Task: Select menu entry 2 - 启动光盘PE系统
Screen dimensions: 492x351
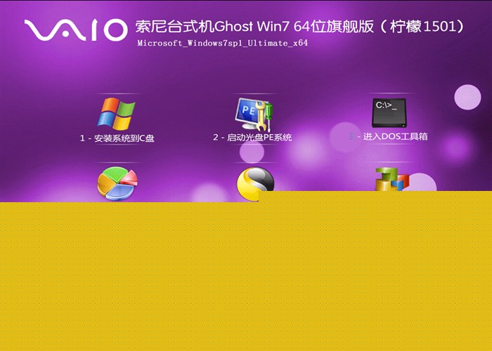Action: pos(252,138)
